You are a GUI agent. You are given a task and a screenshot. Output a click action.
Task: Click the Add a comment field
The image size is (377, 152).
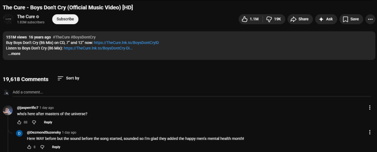(191, 92)
